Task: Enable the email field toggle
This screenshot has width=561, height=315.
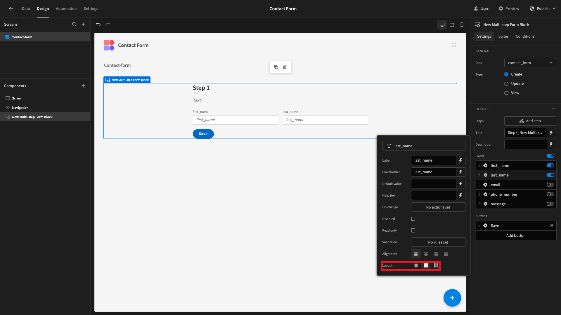Action: point(550,185)
